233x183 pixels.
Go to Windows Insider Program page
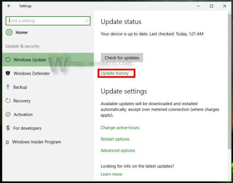click(x=37, y=142)
